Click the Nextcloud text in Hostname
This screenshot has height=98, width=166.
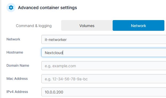(54, 53)
